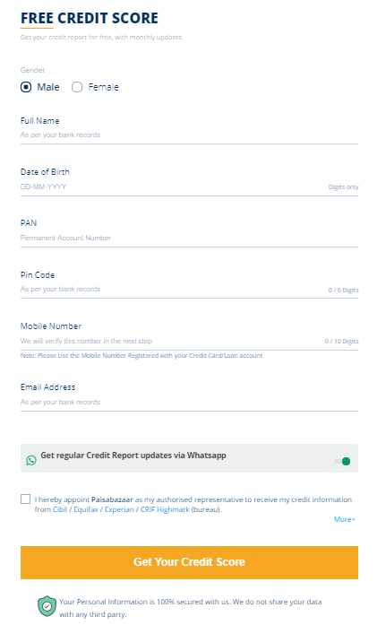Click the green security shield icon
The image size is (386, 625).
(47, 606)
